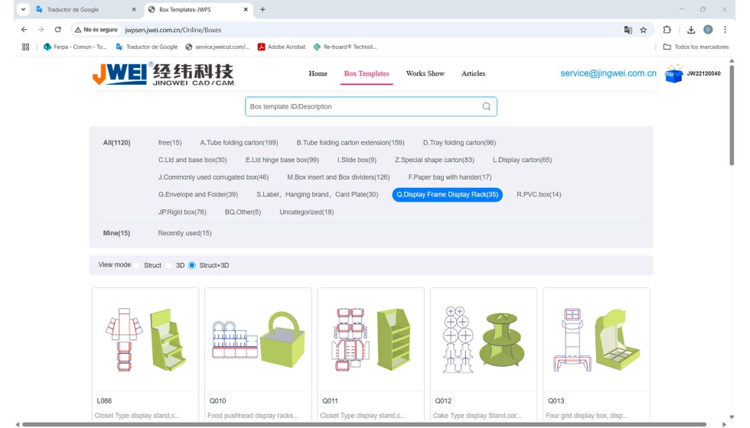Reload the current page
The image size is (750, 428).
pos(58,30)
